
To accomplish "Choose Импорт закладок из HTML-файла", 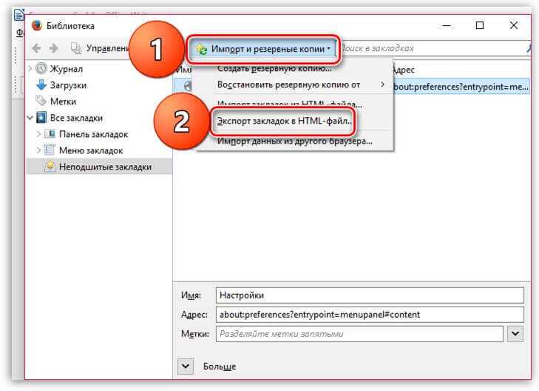I will [289, 104].
